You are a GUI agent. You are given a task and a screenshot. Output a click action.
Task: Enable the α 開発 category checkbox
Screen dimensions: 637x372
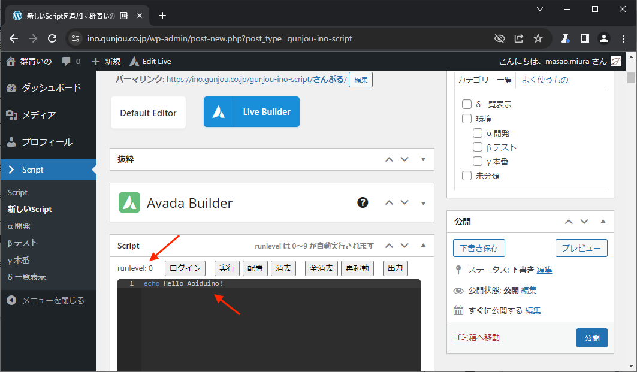(478, 133)
